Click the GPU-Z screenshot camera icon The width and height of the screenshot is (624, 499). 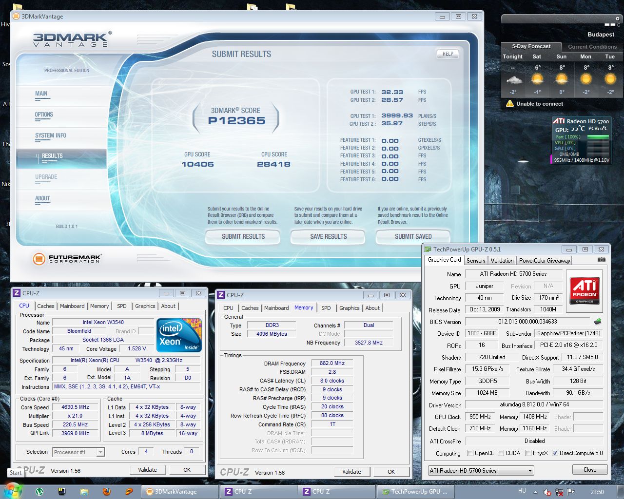click(x=601, y=260)
